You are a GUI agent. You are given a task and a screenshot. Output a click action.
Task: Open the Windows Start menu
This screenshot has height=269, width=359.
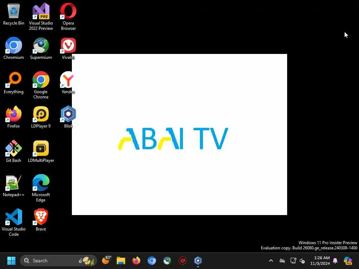coord(11,261)
